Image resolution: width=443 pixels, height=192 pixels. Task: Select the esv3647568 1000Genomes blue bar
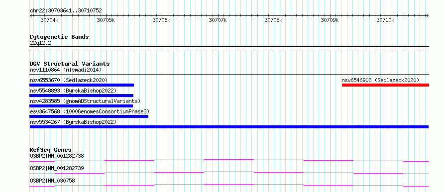(x=89, y=116)
